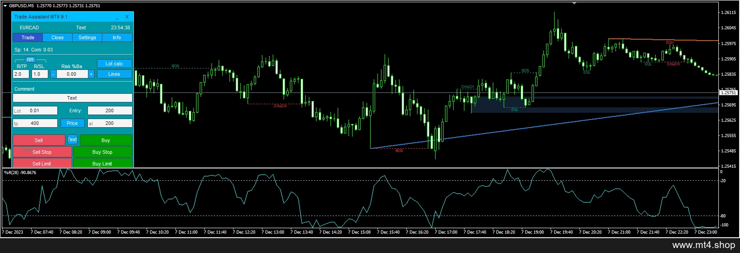
Task: Toggle the Lines button
Action: [x=114, y=74]
